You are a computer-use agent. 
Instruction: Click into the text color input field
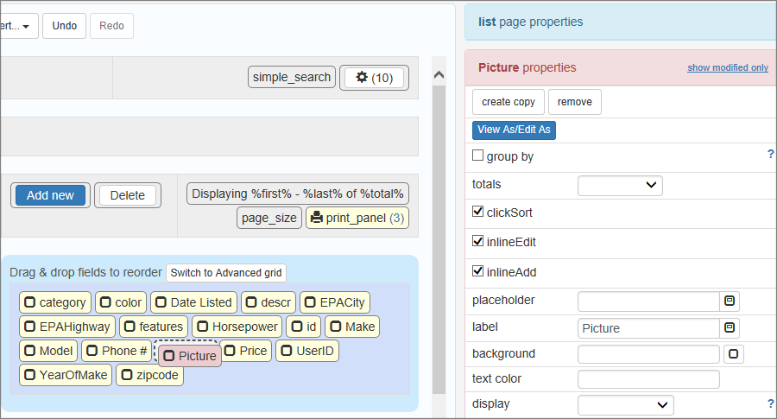pos(647,379)
